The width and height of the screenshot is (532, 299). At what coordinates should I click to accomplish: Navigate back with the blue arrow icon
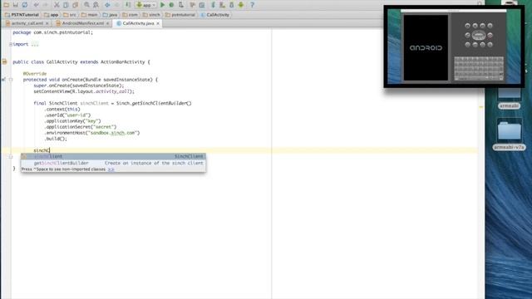pos(107,5)
